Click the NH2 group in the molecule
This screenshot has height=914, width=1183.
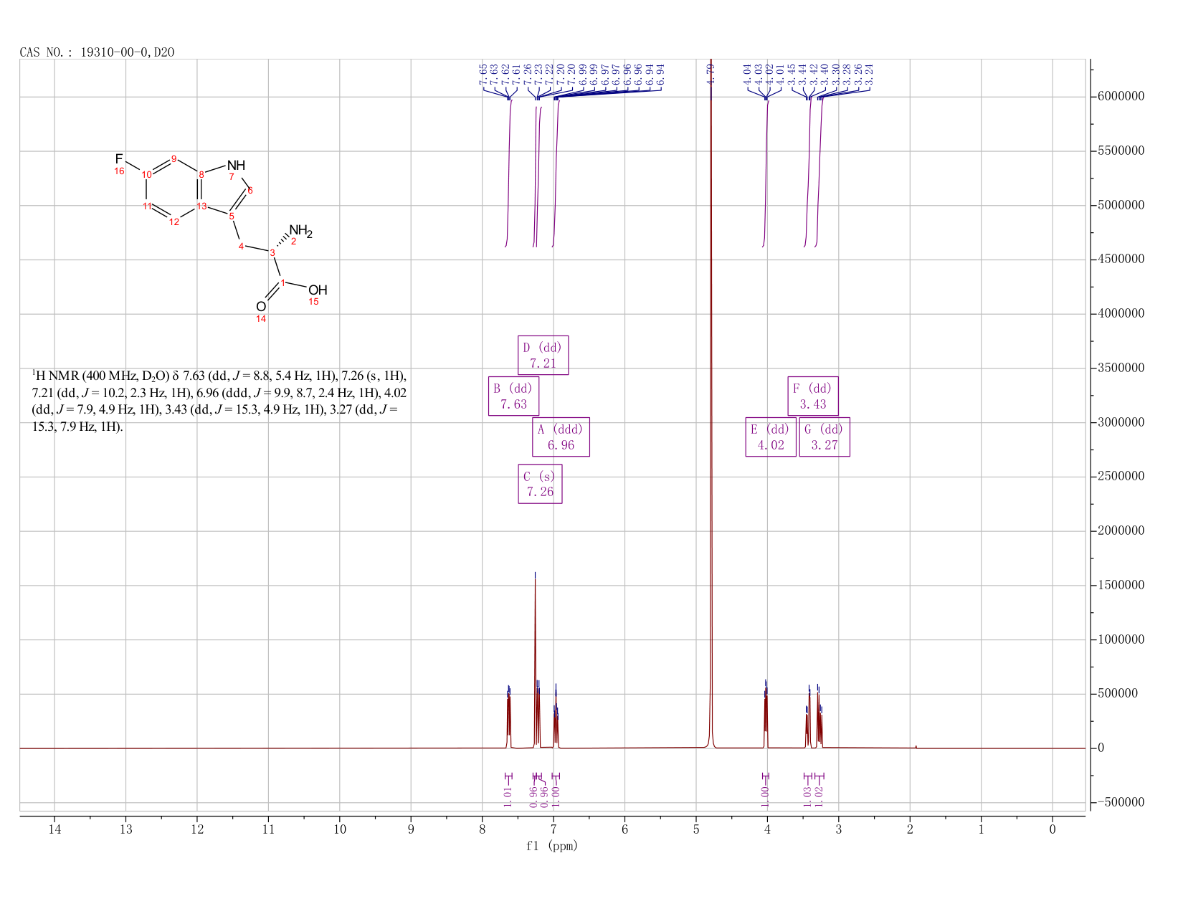pos(300,231)
